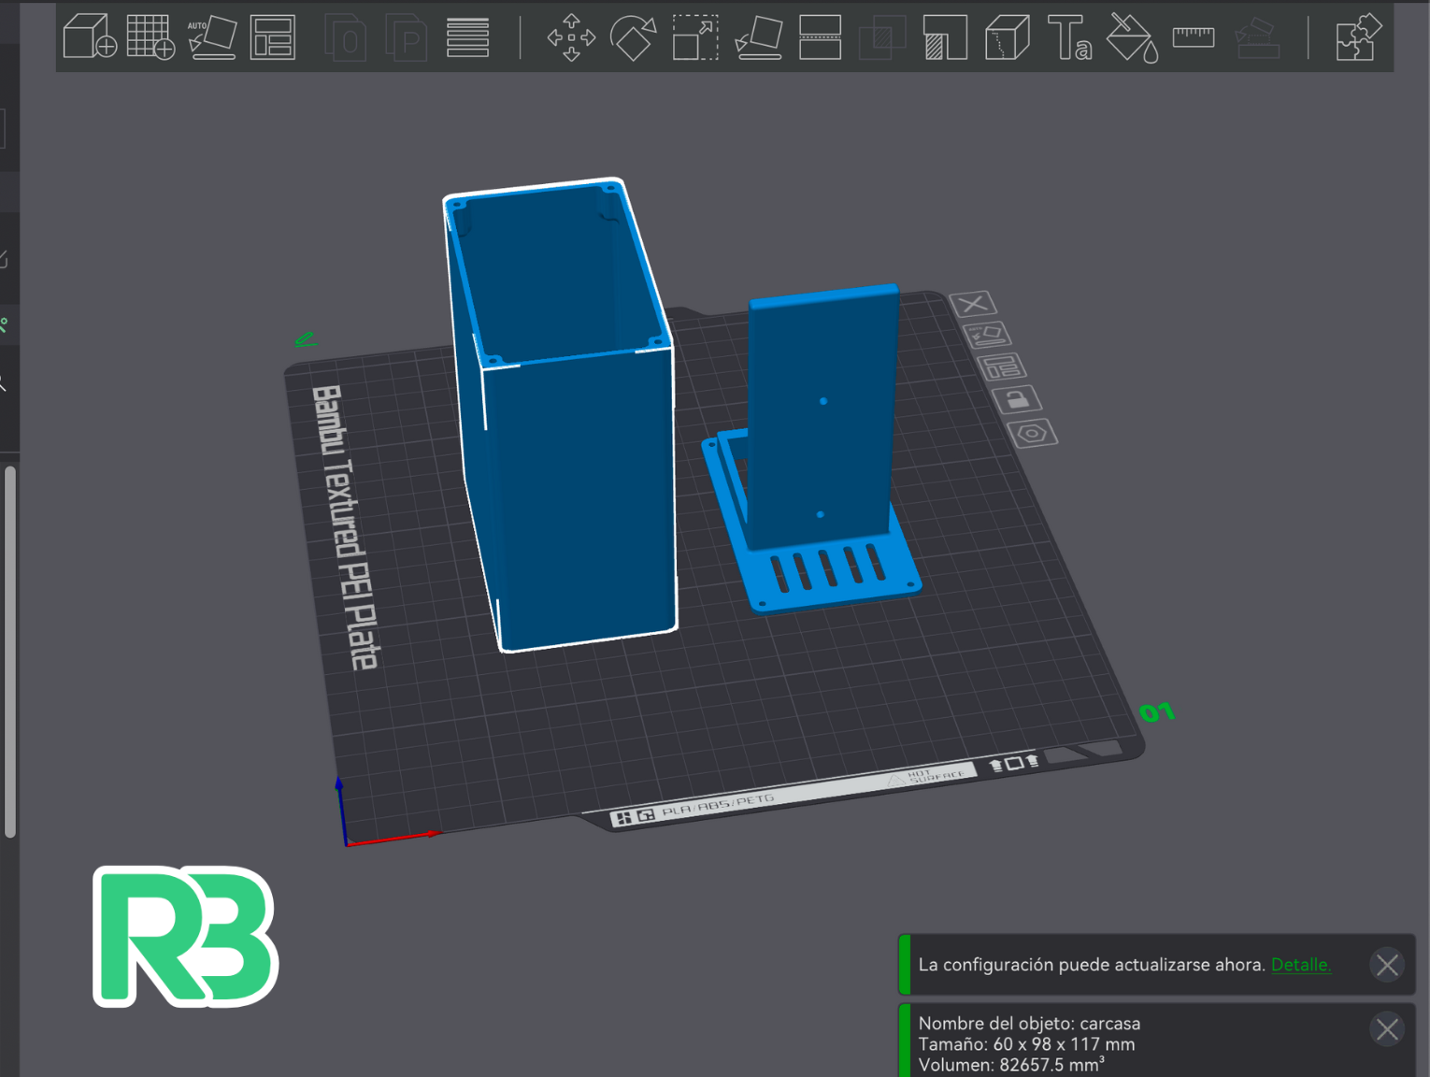Viewport: 1430px width, 1077px height.
Task: Click the disabled Assemble icon
Action: point(1257,37)
